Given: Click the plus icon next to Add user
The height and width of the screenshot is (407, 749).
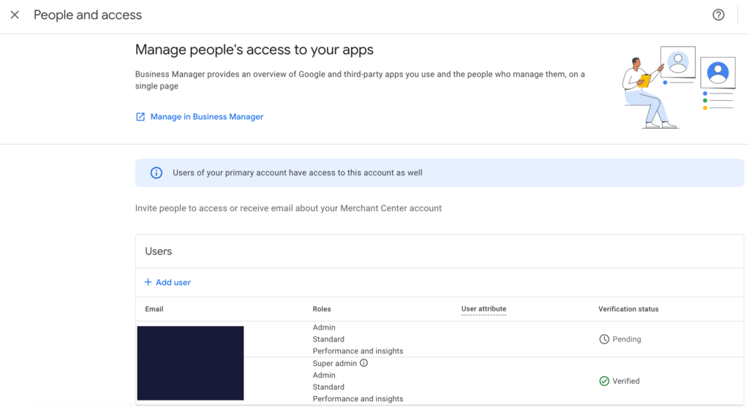Looking at the screenshot, I should pyautogui.click(x=148, y=282).
